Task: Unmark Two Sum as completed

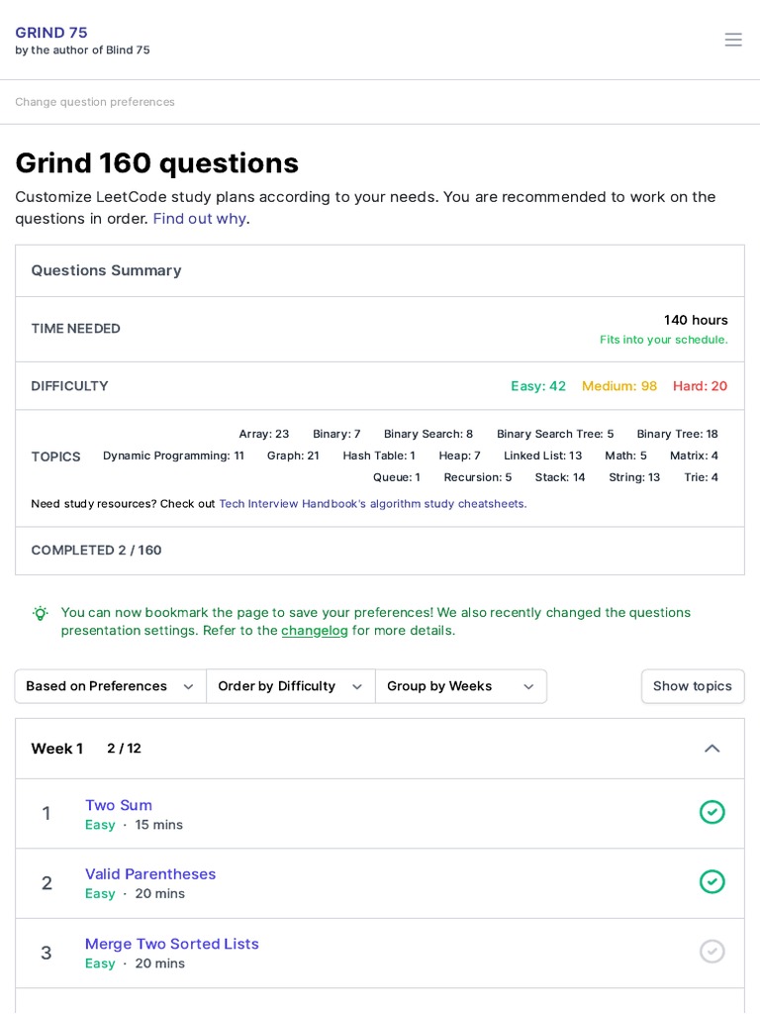Action: coord(712,813)
